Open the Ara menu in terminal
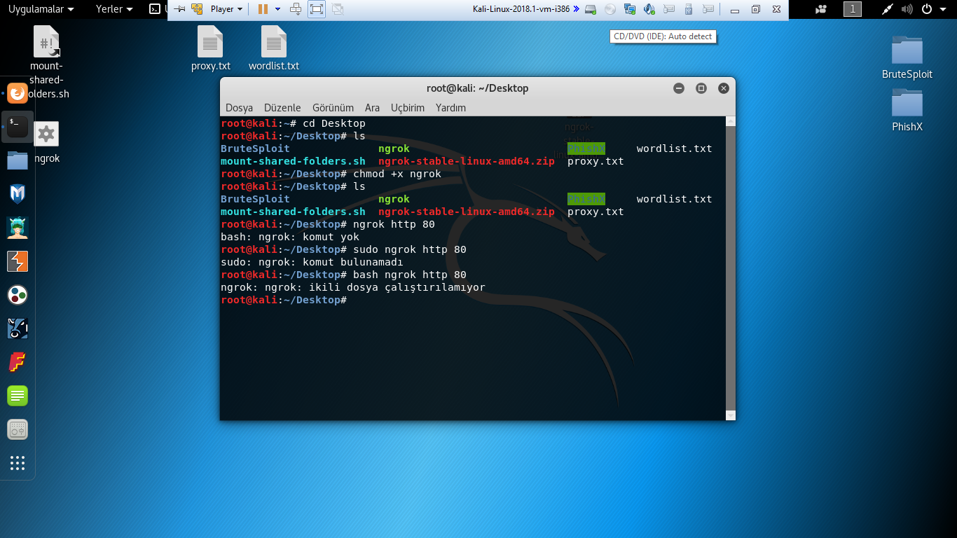Image resolution: width=957 pixels, height=538 pixels. click(x=372, y=108)
